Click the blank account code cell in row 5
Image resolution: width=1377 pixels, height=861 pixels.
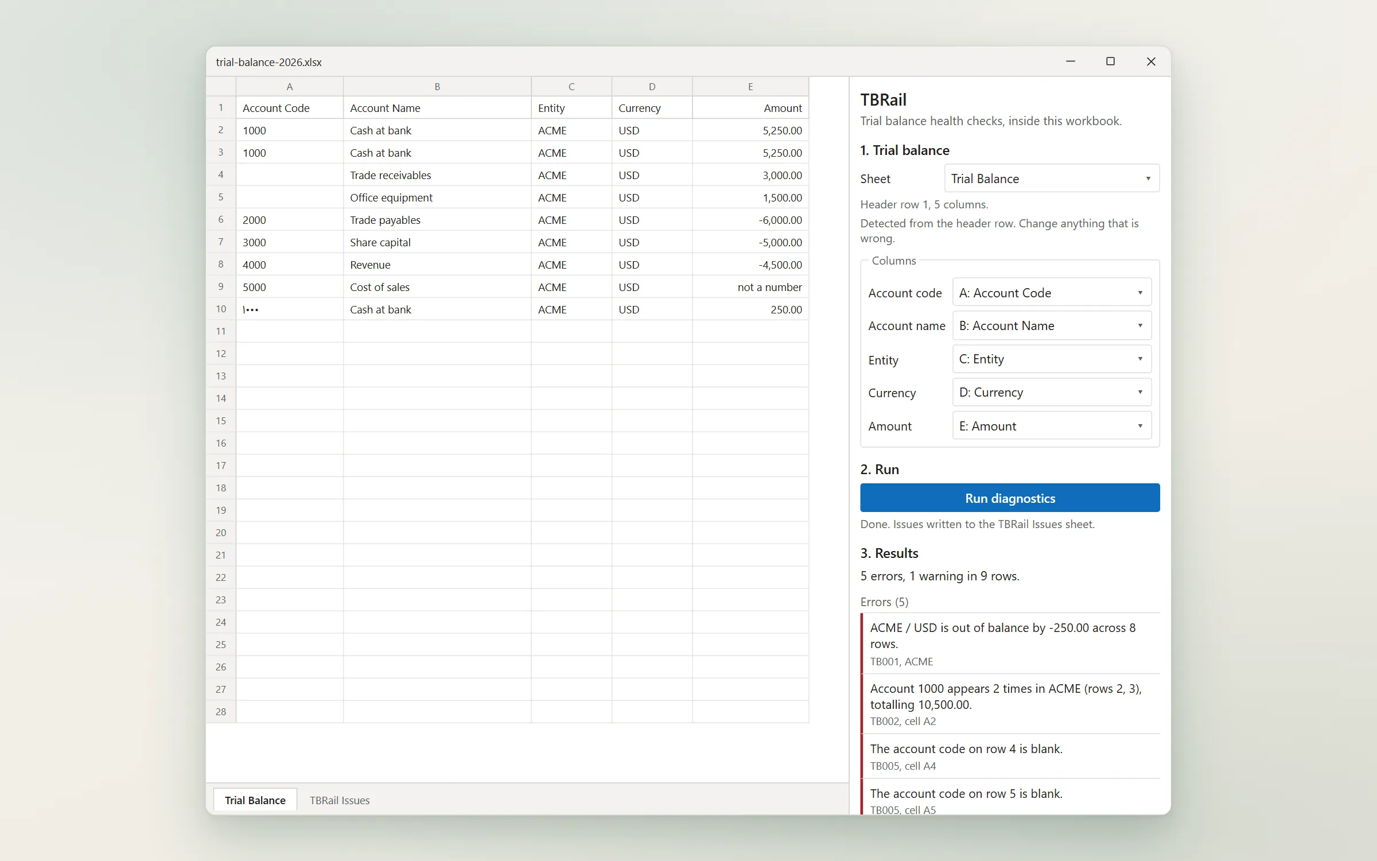tap(290, 197)
